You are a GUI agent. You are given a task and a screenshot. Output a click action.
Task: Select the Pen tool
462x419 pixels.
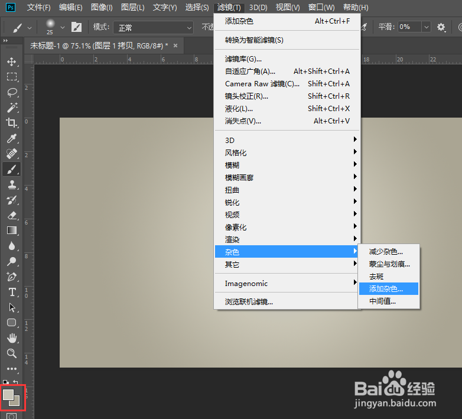pos(11,277)
